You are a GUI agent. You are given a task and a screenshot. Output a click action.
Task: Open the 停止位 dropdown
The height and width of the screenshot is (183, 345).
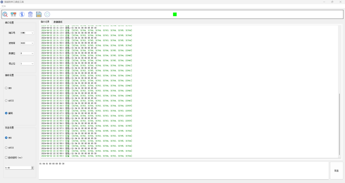(x=27, y=63)
